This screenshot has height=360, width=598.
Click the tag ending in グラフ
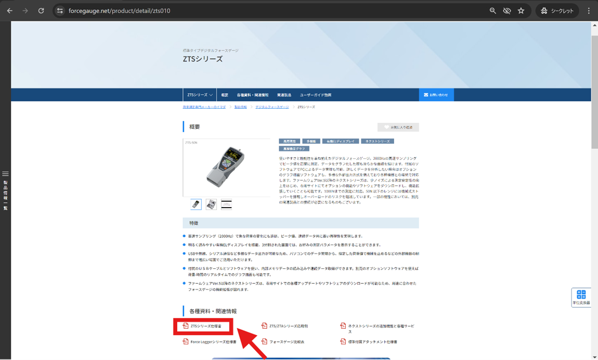tap(294, 149)
